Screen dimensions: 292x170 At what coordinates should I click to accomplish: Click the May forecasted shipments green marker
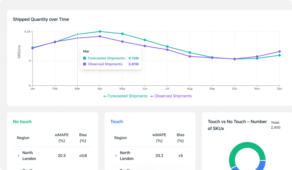point(122,34)
